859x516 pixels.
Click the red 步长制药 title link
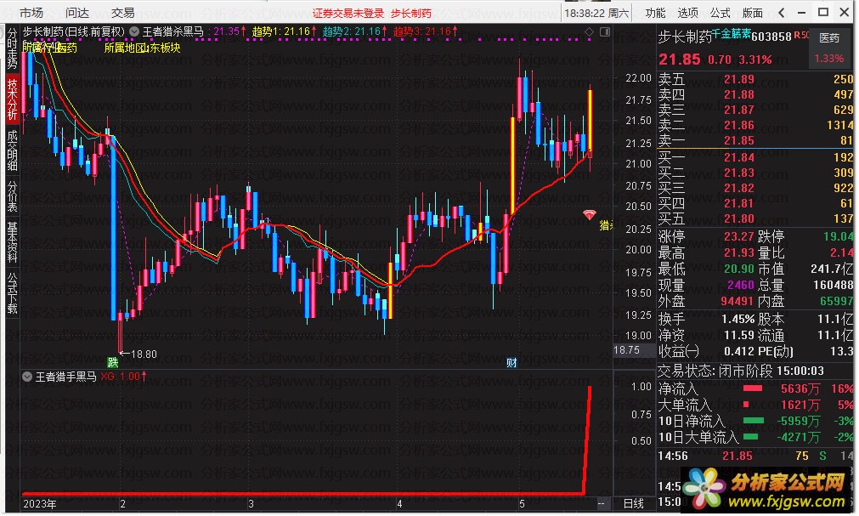(411, 13)
